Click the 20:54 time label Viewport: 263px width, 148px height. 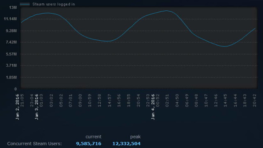coord(138,100)
